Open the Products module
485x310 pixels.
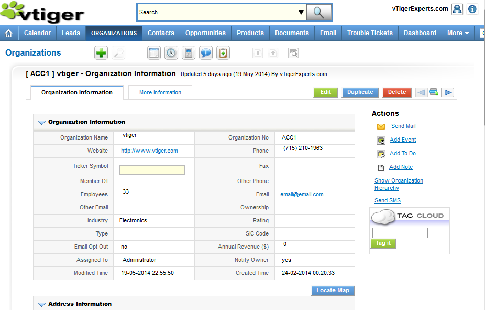(x=250, y=33)
